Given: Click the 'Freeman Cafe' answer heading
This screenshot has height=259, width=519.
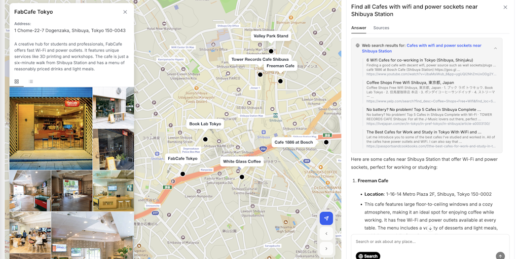Looking at the screenshot, I should [x=373, y=181].
